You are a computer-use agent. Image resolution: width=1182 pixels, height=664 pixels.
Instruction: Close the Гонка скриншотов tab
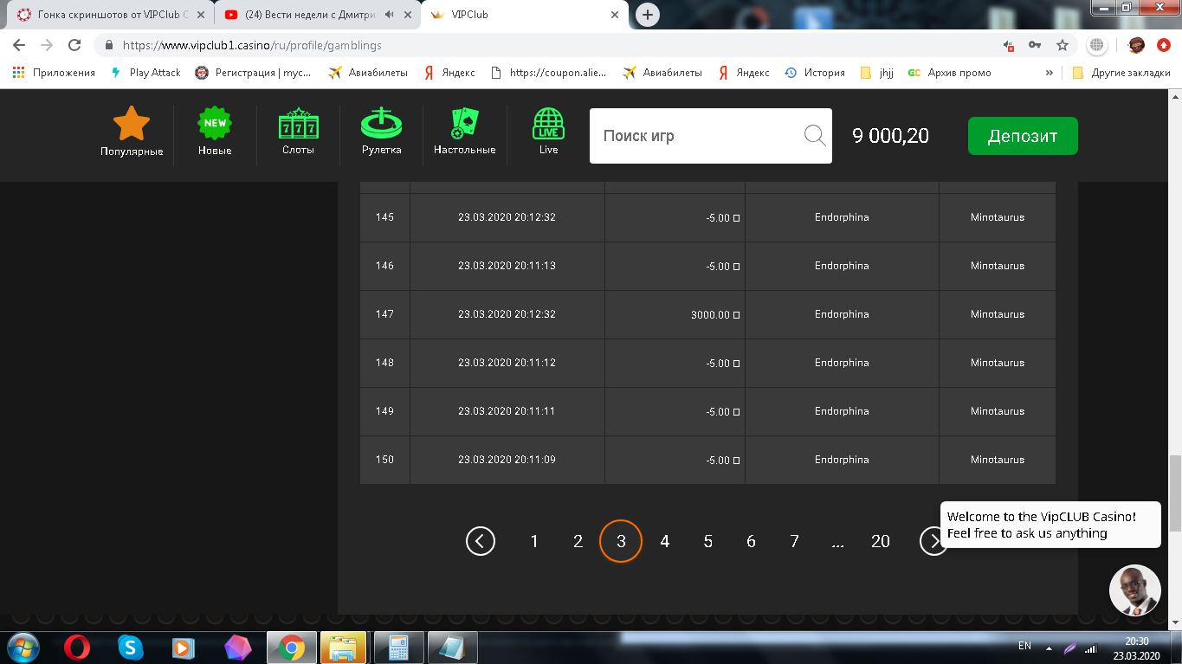[x=201, y=15]
